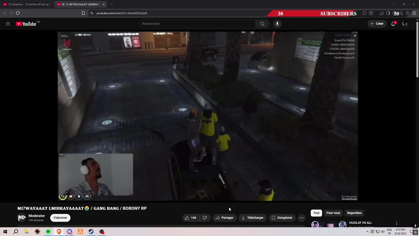
Task: Go back with the browser back arrow
Action: (x=5, y=13)
